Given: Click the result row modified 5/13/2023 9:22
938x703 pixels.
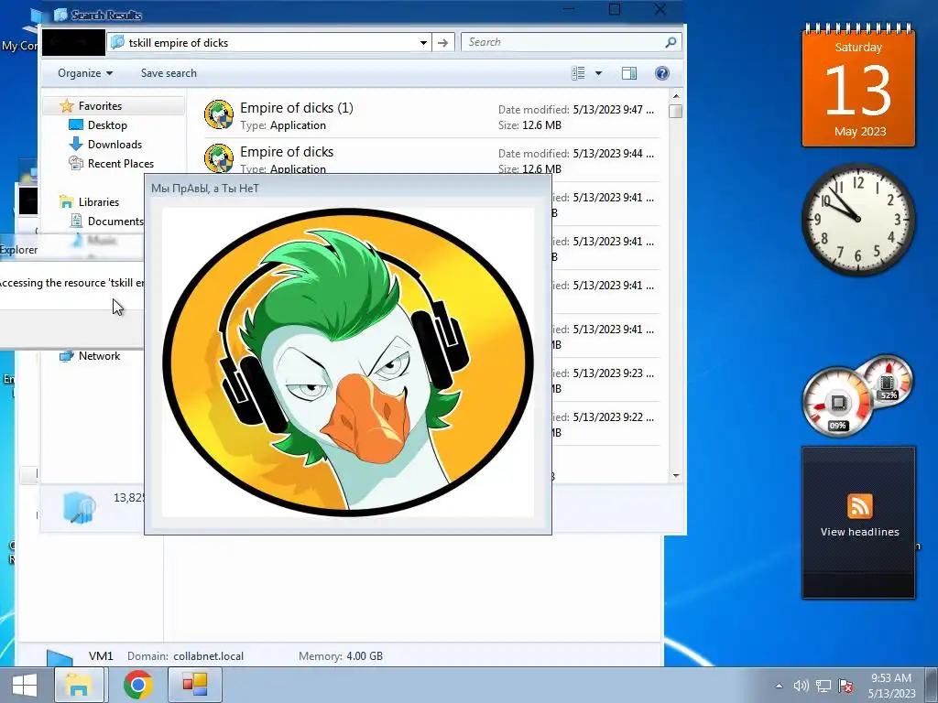Looking at the screenshot, I should click(x=605, y=423).
